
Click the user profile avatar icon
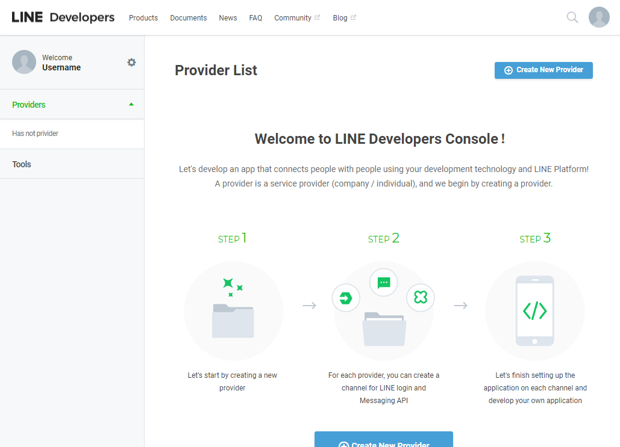[599, 17]
